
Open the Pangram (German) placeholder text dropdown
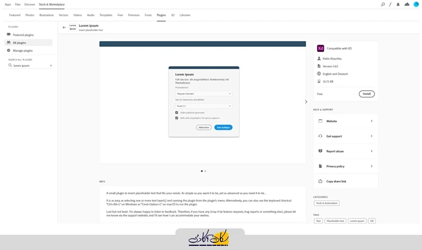click(204, 93)
